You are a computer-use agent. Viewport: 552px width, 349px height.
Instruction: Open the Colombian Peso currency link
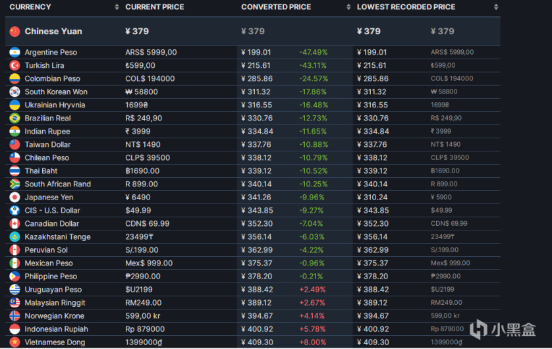[x=51, y=79]
